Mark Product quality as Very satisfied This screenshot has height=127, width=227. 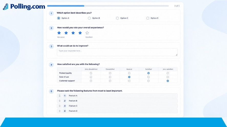168,73
